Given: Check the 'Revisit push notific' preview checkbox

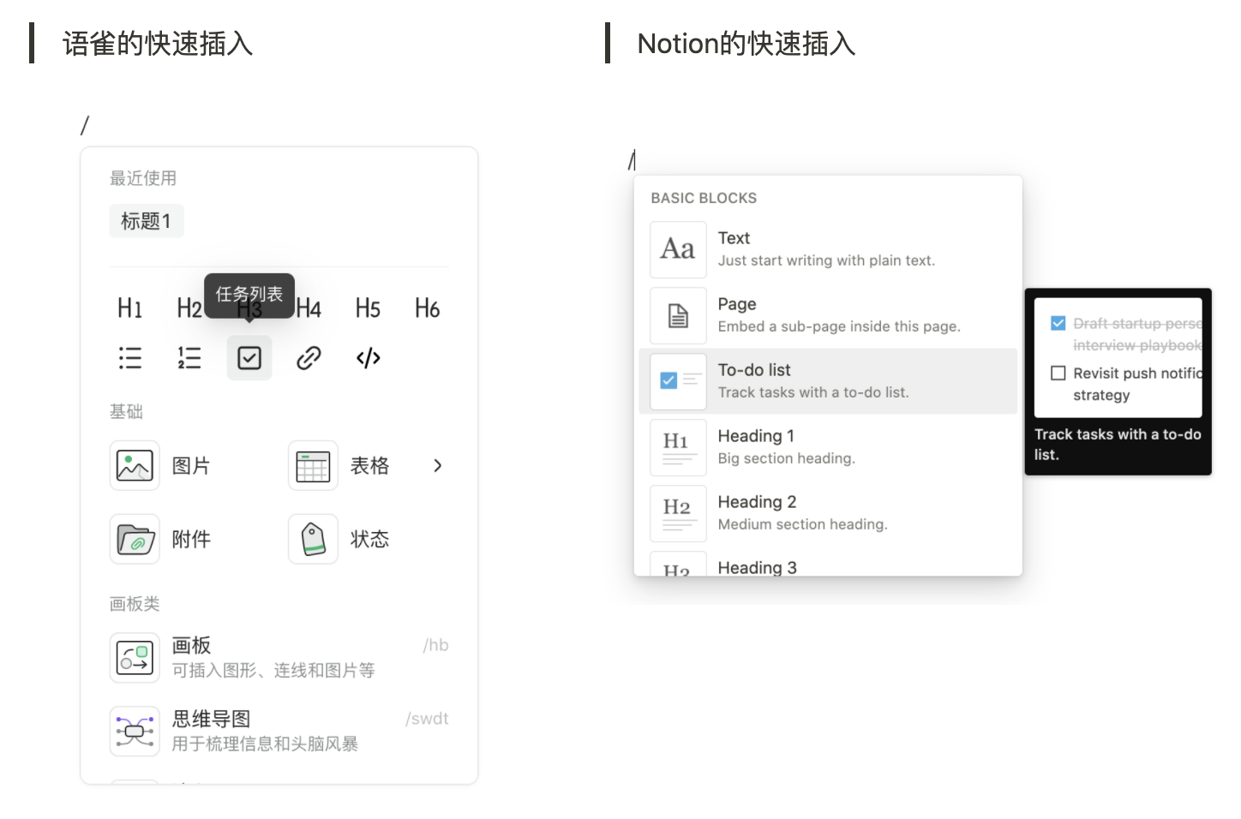Looking at the screenshot, I should tap(1058, 373).
